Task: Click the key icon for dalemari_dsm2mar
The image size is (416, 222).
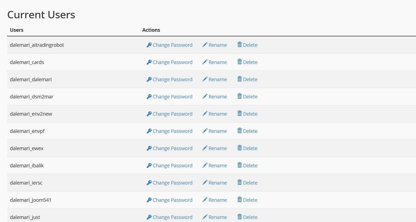Action: 149,97
